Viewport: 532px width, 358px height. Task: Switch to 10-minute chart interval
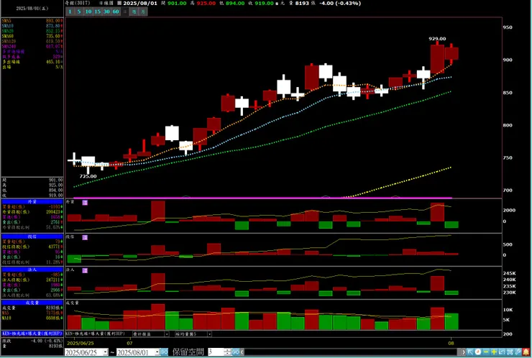(x=88, y=12)
